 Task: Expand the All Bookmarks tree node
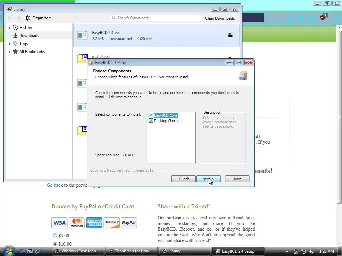click(9, 52)
